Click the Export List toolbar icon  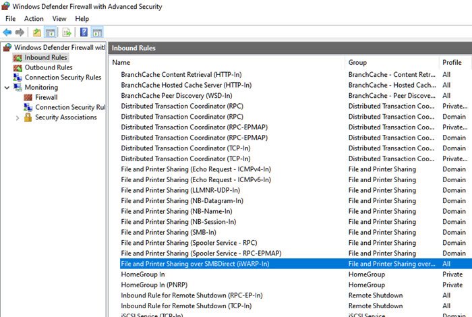67,32
